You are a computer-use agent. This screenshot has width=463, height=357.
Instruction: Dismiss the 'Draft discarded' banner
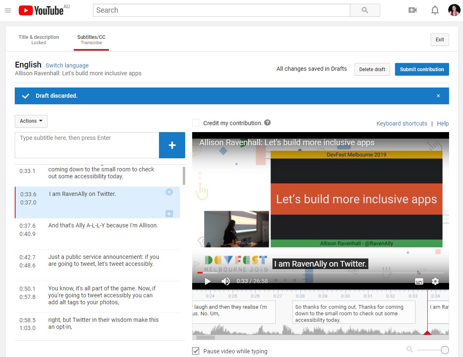[x=438, y=95]
